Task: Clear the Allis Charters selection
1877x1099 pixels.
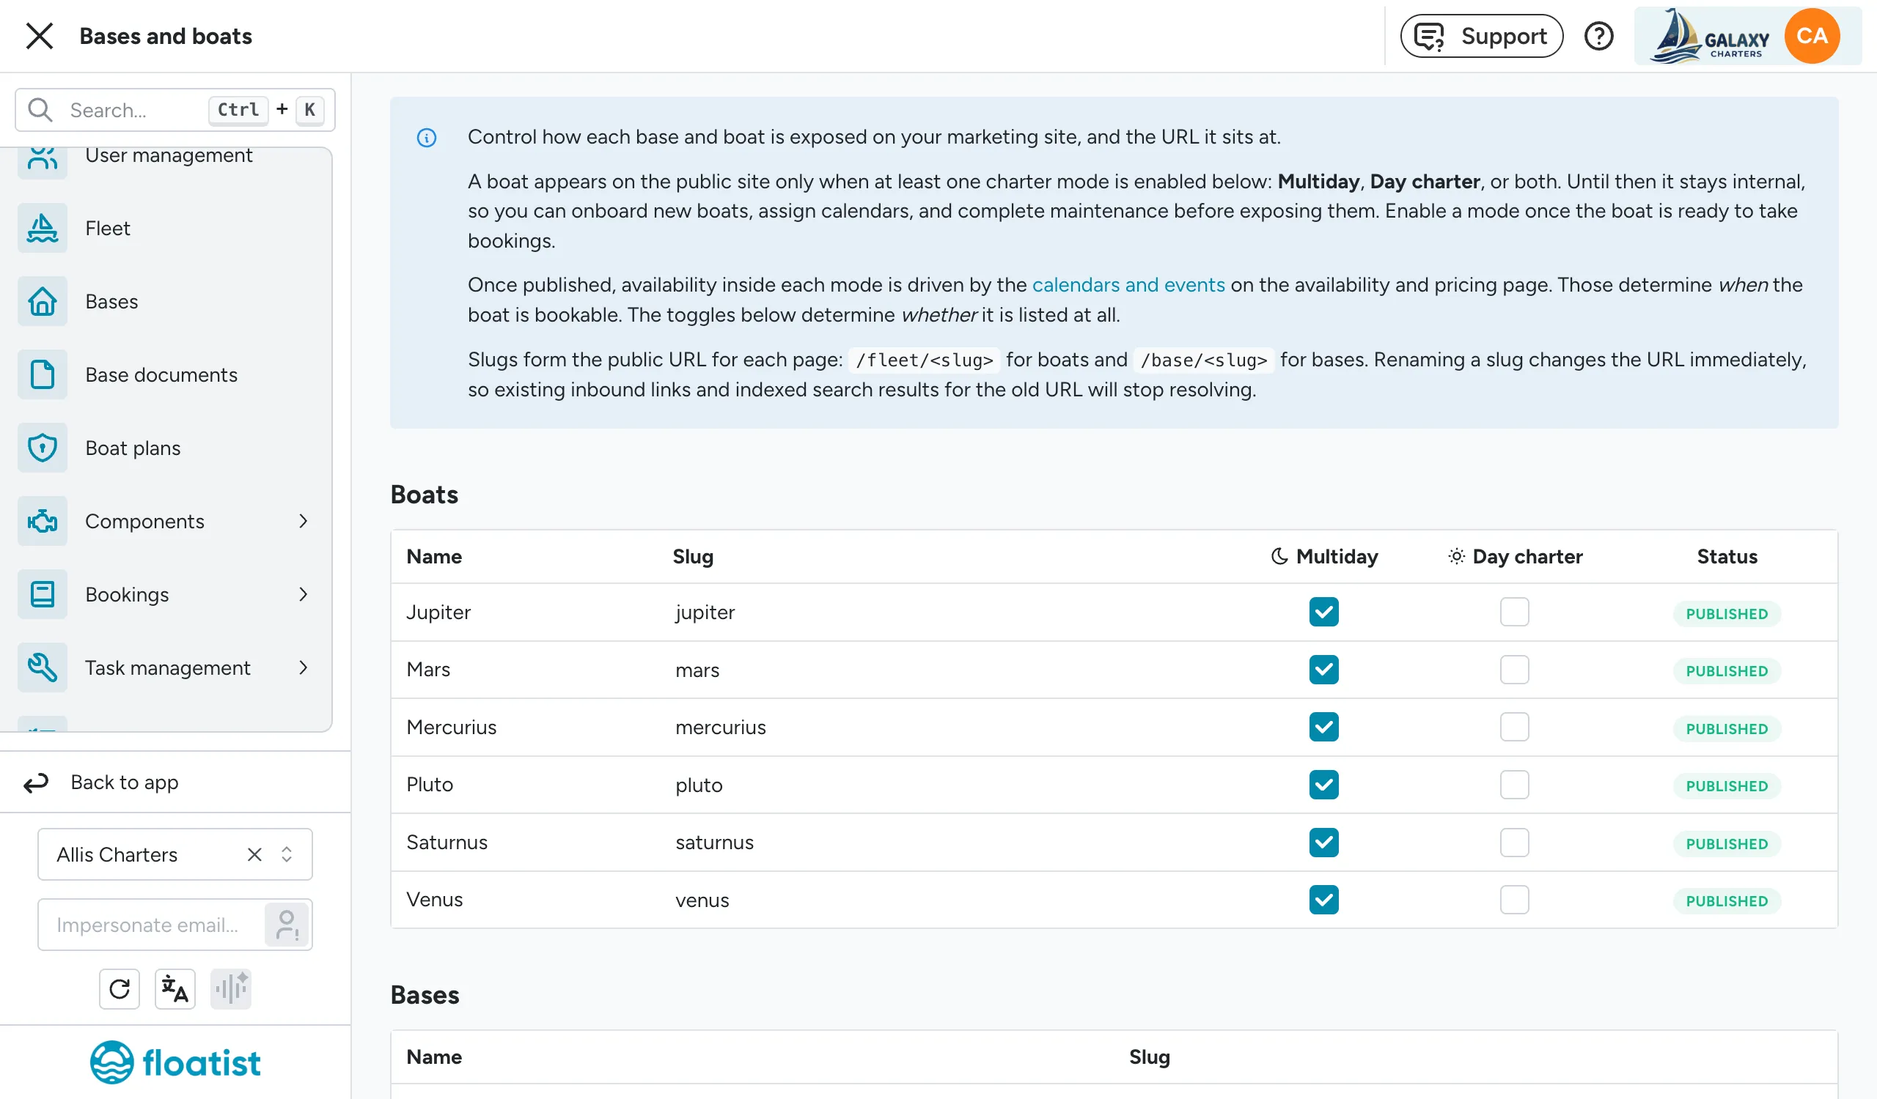Action: (x=254, y=854)
